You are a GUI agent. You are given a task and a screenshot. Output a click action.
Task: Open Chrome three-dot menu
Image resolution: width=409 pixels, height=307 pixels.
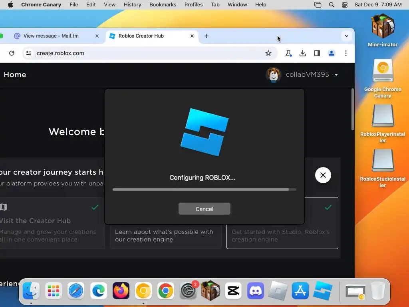point(345,53)
